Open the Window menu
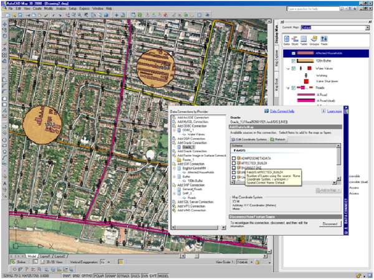374x280 pixels. click(98, 8)
